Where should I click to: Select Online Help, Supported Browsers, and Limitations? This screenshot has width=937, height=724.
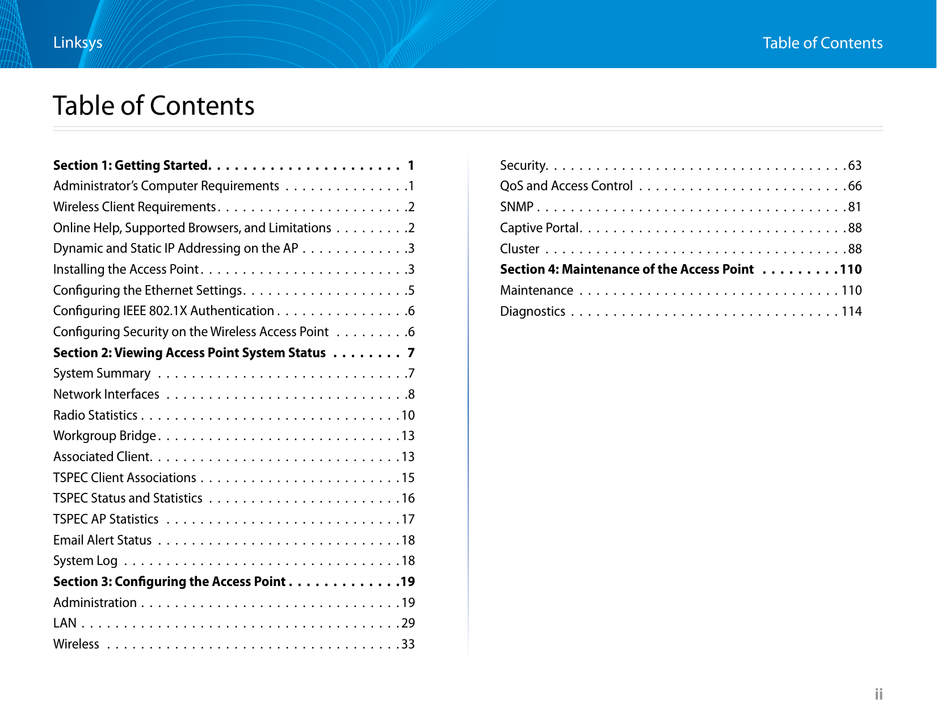click(x=234, y=228)
